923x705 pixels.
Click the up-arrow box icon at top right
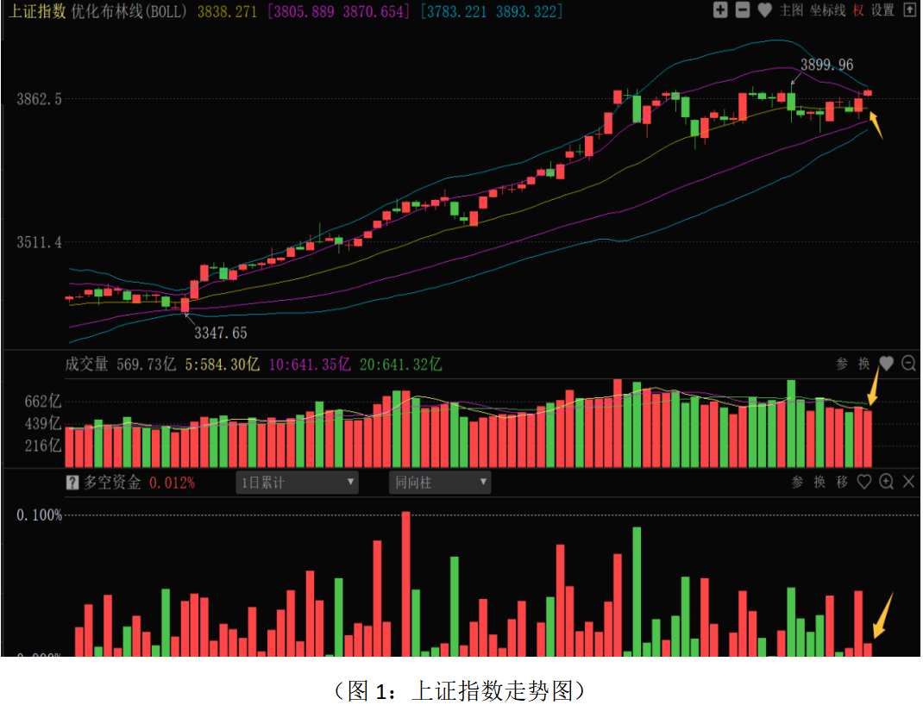click(908, 10)
